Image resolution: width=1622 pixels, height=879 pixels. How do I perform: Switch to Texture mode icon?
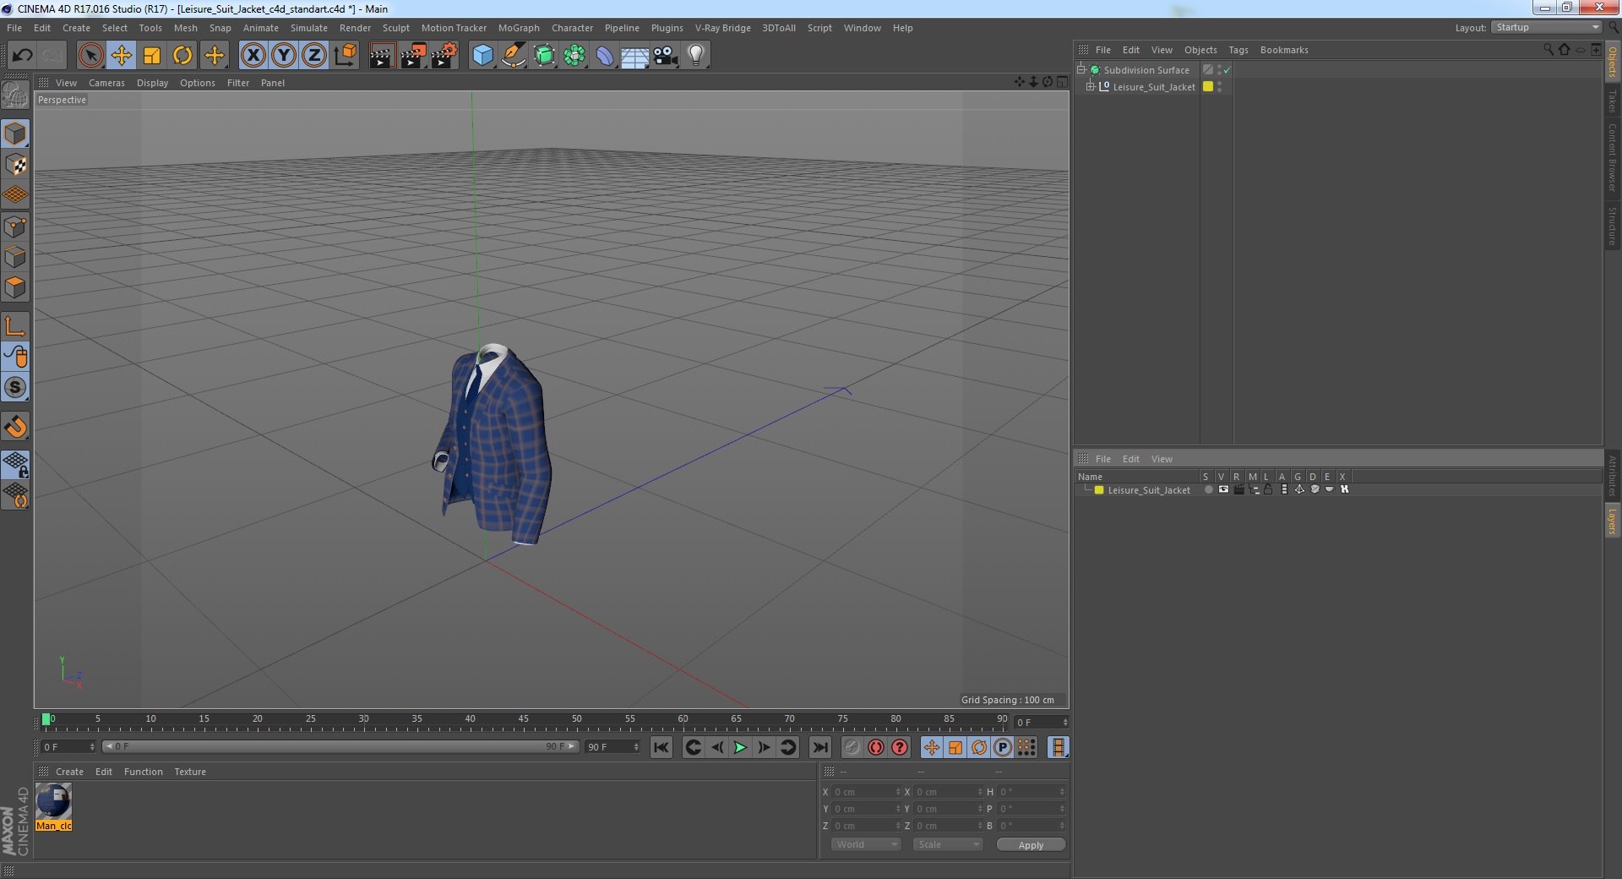[x=15, y=165]
